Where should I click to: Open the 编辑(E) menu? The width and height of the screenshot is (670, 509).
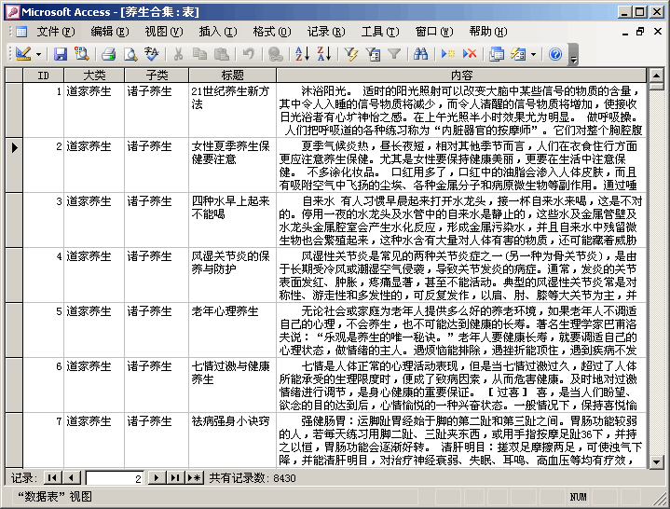(x=110, y=32)
